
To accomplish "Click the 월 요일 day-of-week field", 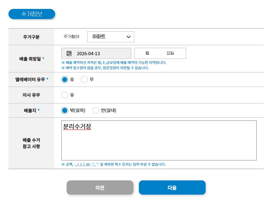I will click(160, 53).
